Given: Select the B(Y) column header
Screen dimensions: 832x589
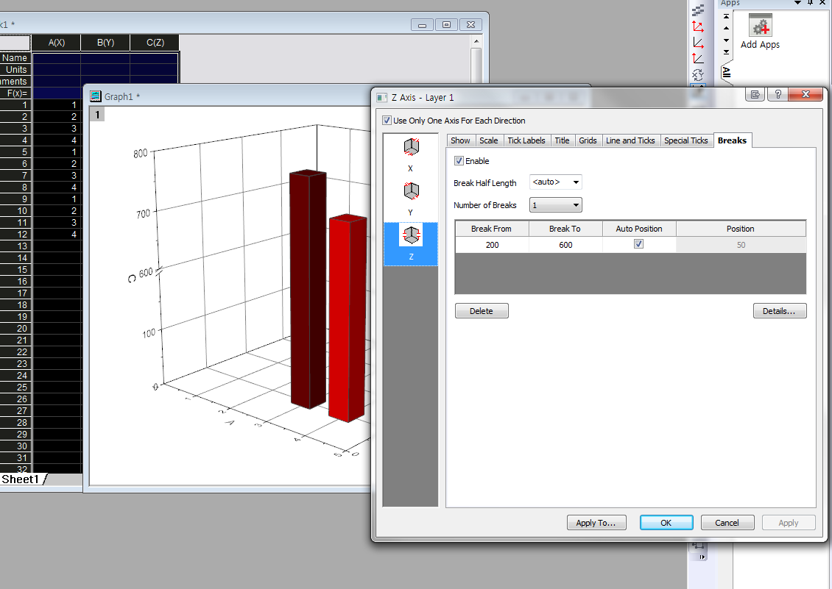Looking at the screenshot, I should click(x=105, y=43).
